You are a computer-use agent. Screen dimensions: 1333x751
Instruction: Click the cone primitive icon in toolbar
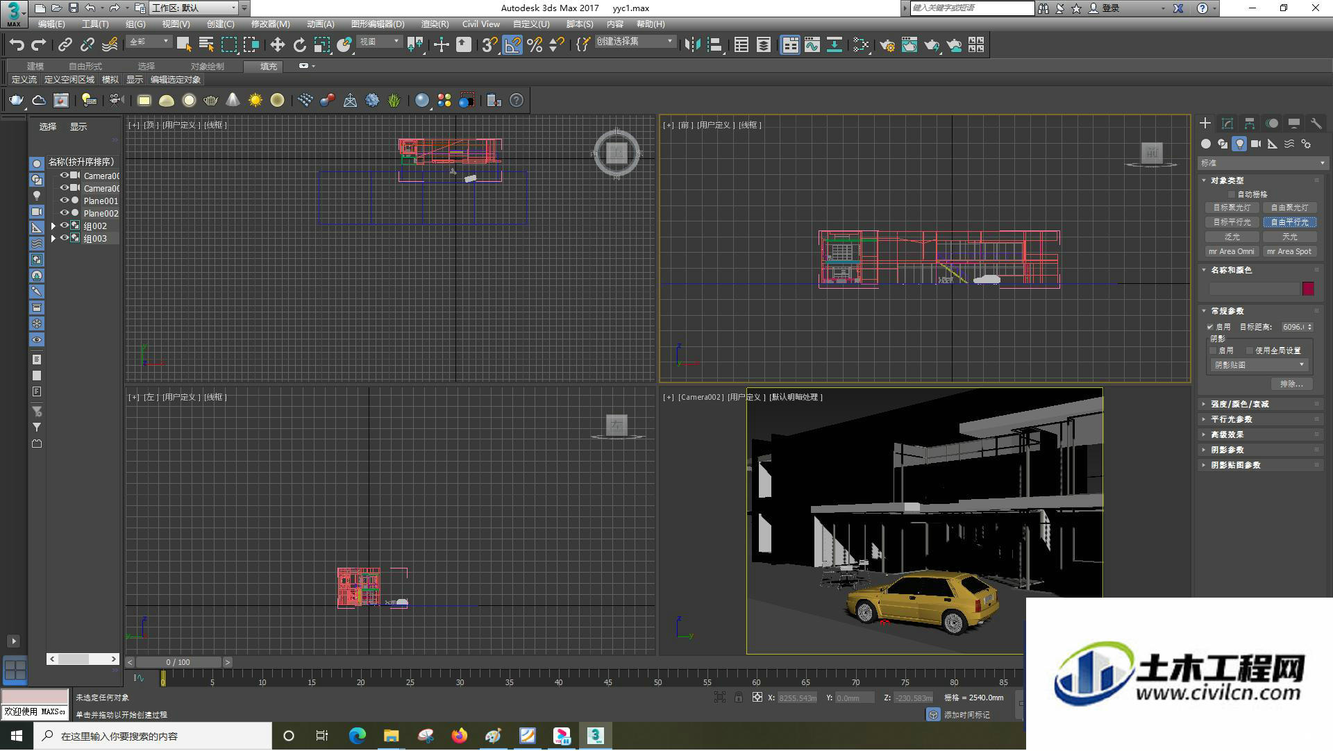click(233, 101)
